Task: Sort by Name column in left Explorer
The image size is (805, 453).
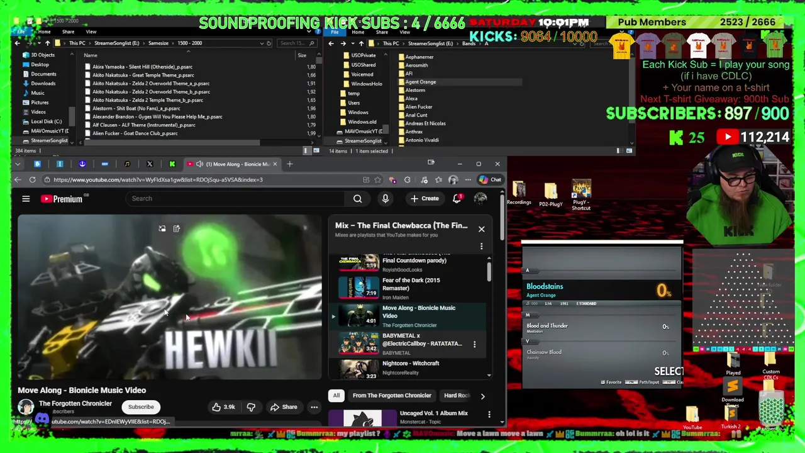Action: [91, 55]
